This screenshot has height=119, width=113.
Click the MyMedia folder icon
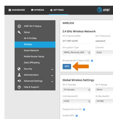point(32,10)
